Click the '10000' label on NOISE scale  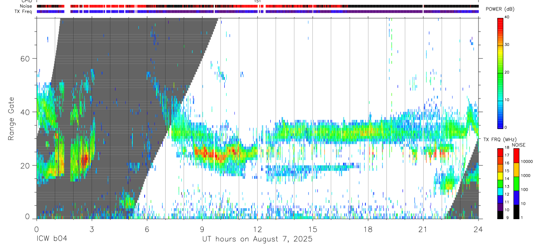(527, 161)
